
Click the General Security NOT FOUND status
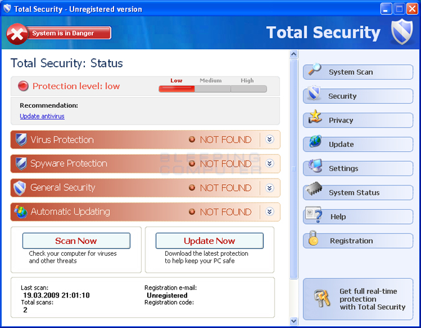(226, 188)
